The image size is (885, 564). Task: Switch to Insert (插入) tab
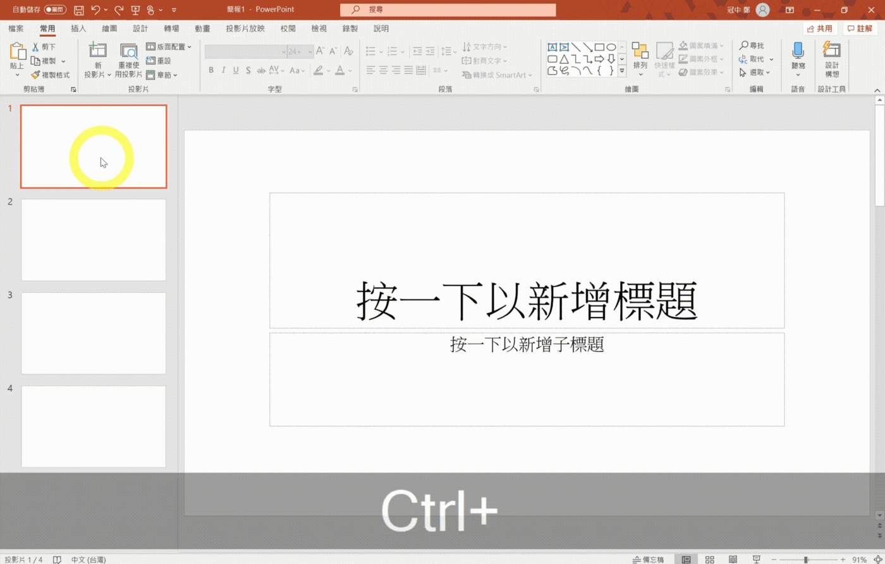click(x=78, y=28)
